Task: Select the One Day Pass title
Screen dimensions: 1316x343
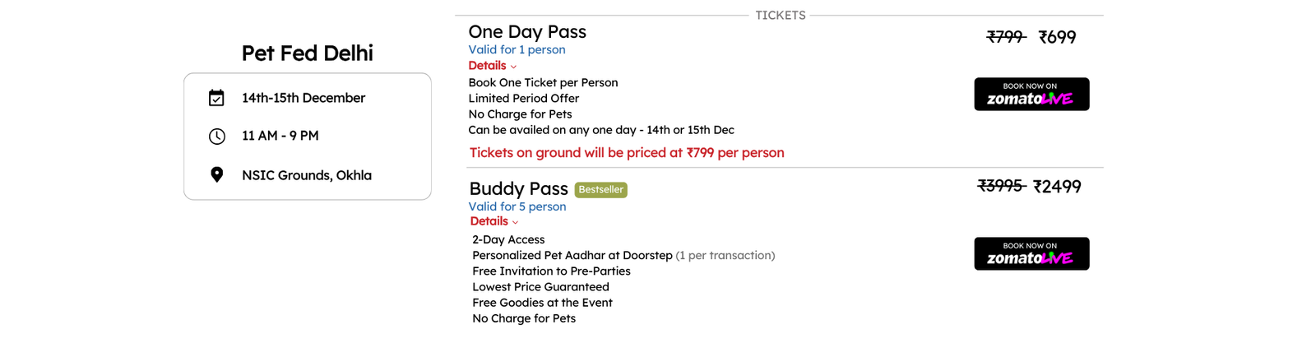Action: (527, 32)
